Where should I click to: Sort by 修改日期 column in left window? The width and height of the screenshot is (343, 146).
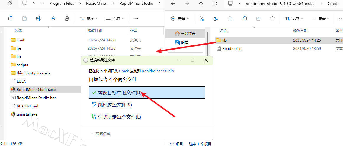[94, 31]
